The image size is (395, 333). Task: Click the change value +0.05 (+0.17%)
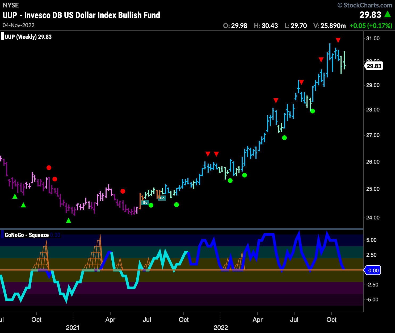371,26
